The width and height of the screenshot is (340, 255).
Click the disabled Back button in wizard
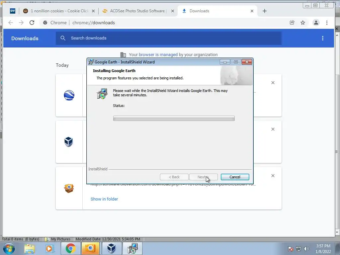174,177
